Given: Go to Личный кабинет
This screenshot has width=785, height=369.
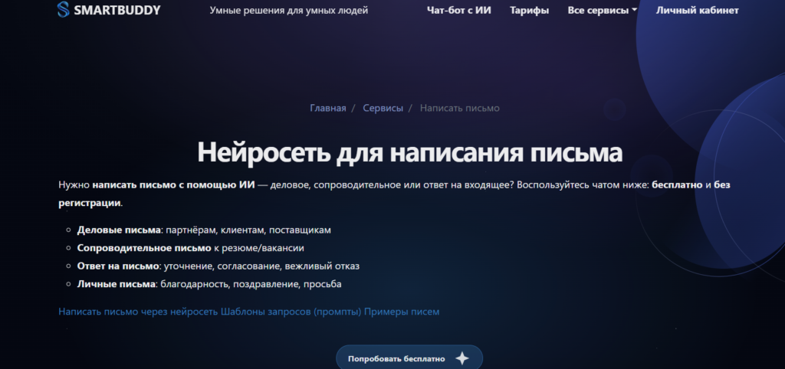Looking at the screenshot, I should tap(698, 10).
